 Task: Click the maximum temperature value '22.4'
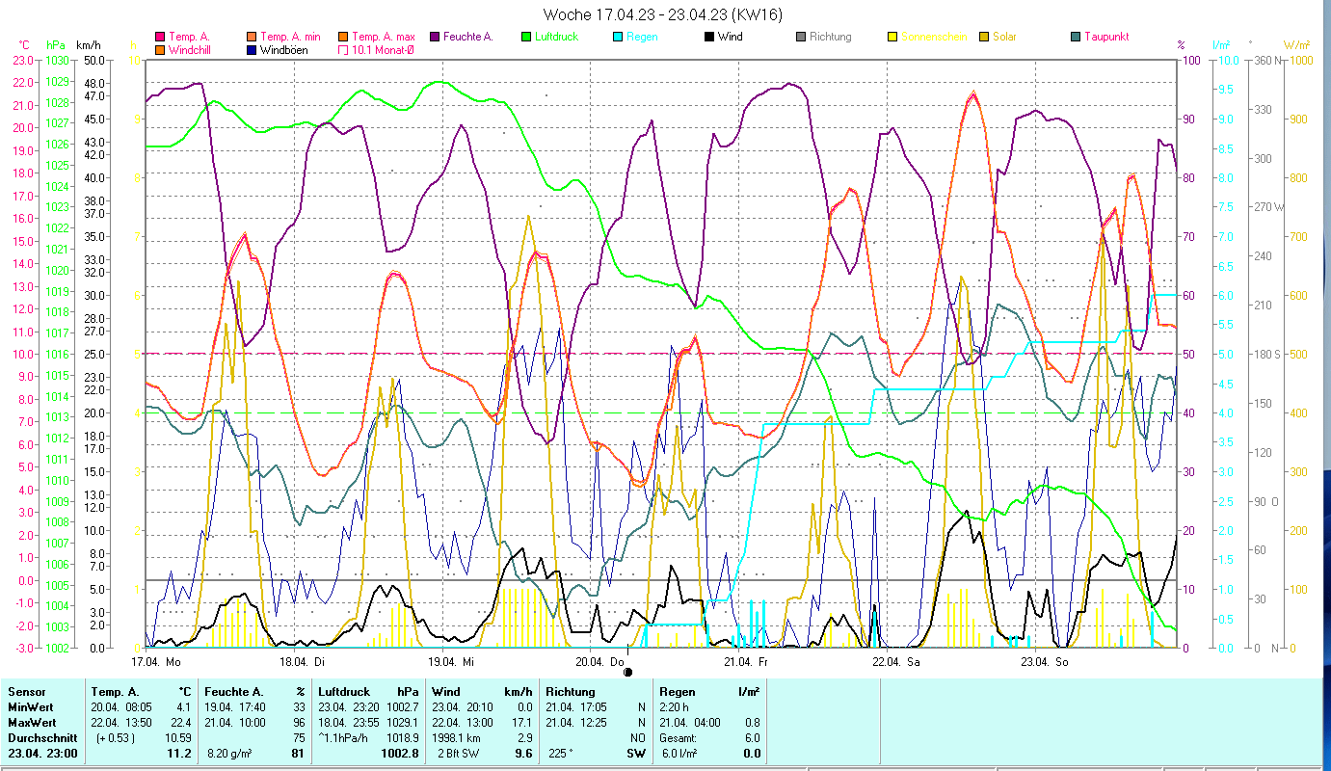(x=181, y=722)
